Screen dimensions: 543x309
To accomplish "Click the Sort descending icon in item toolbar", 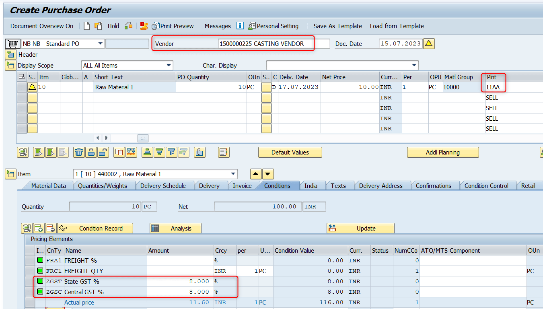I will tap(160, 152).
